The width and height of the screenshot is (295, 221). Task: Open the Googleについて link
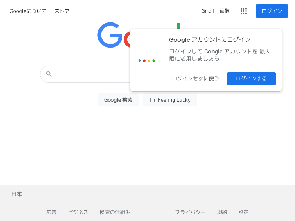point(28,11)
